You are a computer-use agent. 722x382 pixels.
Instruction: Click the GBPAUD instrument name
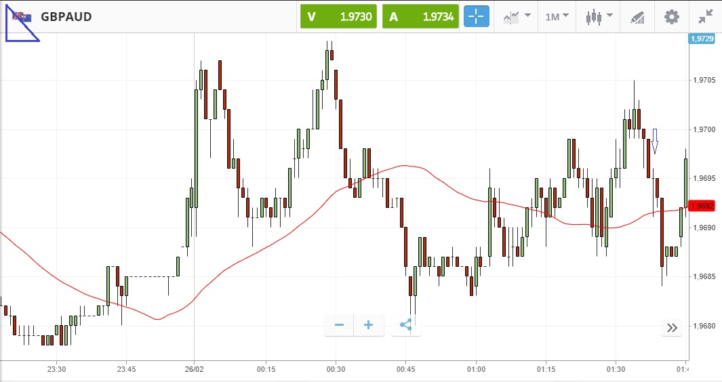click(66, 17)
